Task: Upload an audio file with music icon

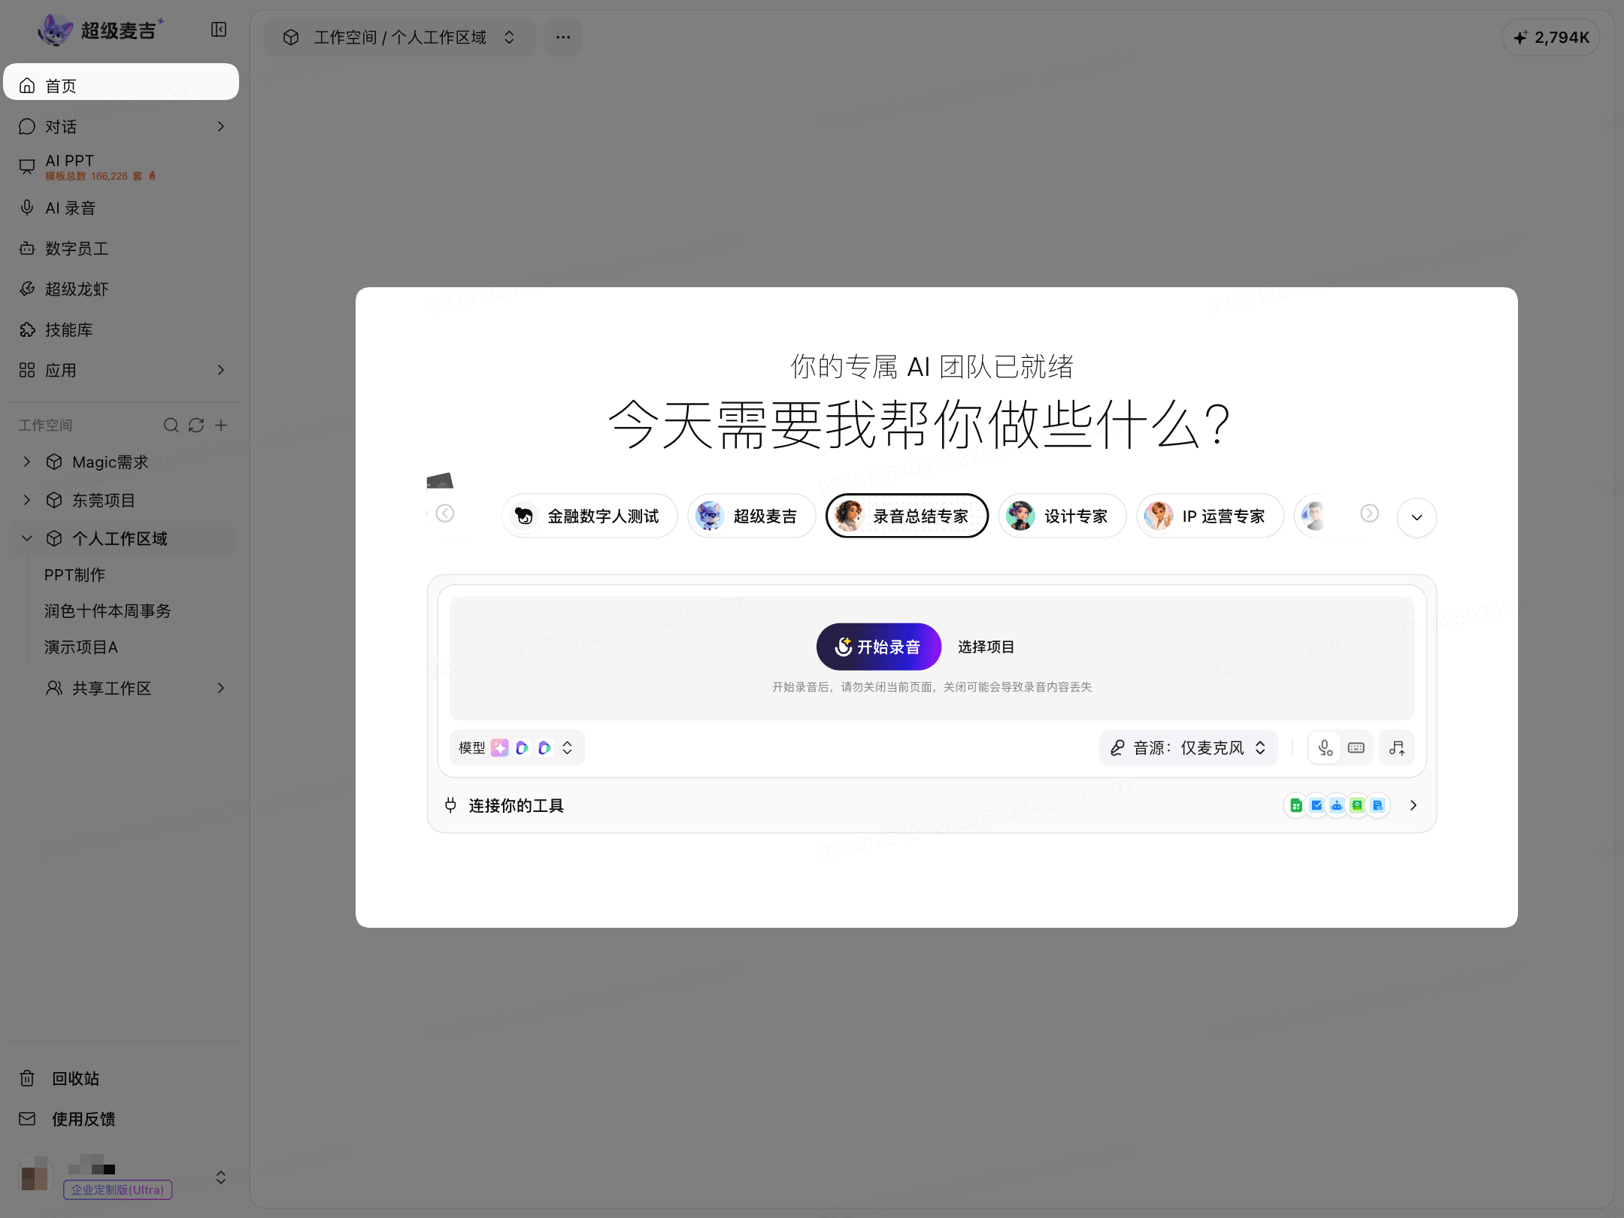Action: [1397, 748]
